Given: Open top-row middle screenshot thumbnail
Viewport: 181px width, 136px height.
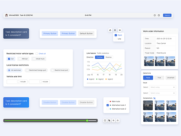Looking at the screenshot, I should (x=160, y=105).
